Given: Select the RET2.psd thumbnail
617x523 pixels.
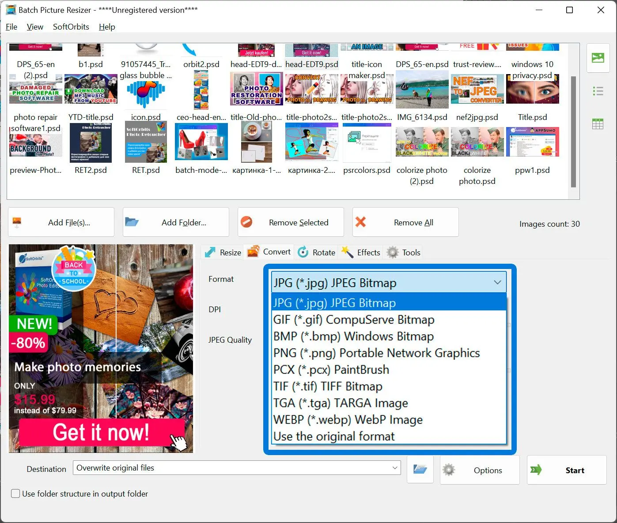Looking at the screenshot, I should pyautogui.click(x=91, y=143).
